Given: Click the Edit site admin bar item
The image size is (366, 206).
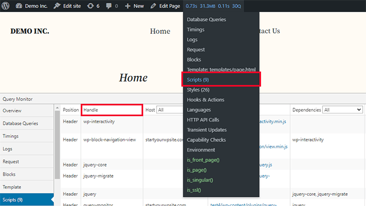Looking at the screenshot, I should (x=67, y=6).
